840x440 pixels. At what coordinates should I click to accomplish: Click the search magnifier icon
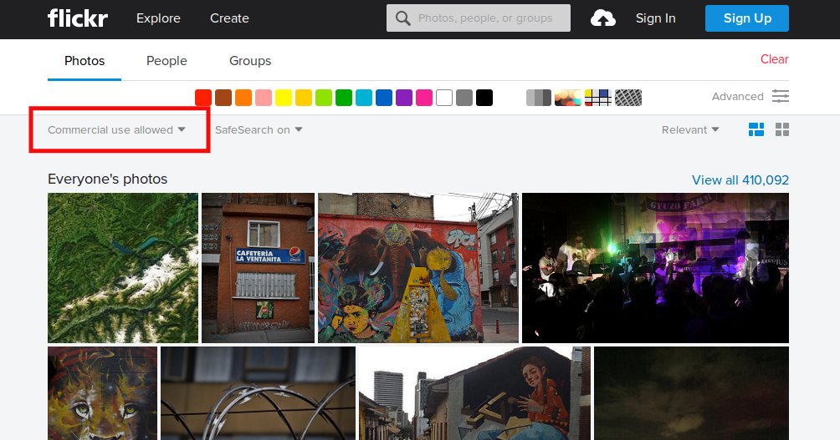(x=403, y=18)
